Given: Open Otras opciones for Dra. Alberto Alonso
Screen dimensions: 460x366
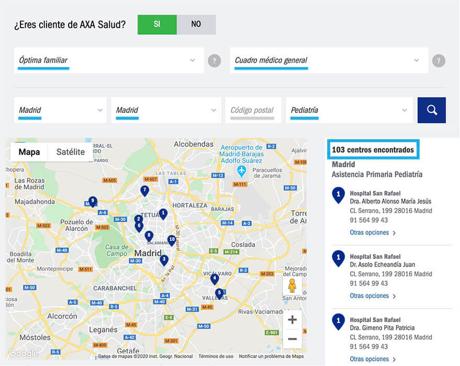Looking at the screenshot, I should 373,233.
